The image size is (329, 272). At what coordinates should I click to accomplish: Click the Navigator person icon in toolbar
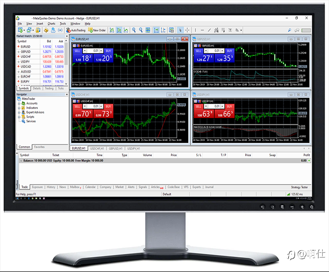tap(53, 30)
